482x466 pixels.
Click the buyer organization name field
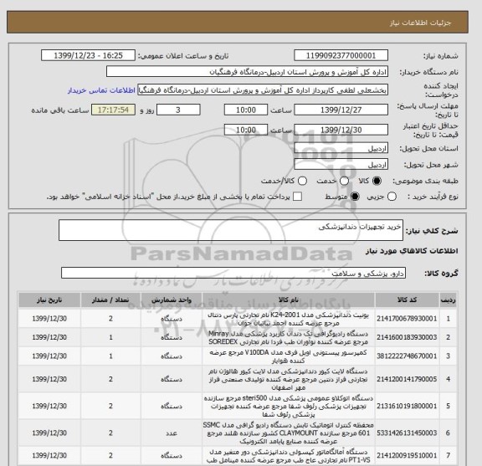click(x=247, y=72)
